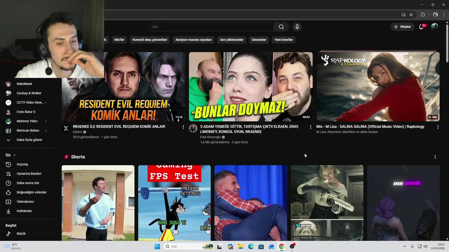Open options for 5 Adam Yemeğe Gitti video
449x252 pixels.
coord(310,127)
